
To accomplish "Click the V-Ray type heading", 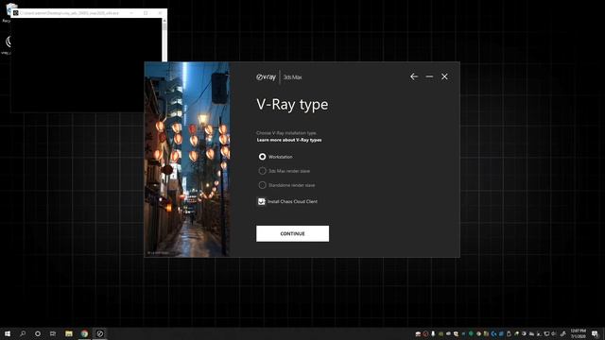I will point(292,105).
